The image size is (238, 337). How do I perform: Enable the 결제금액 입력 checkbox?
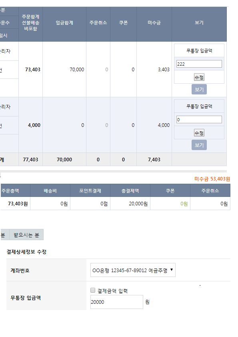click(93, 290)
